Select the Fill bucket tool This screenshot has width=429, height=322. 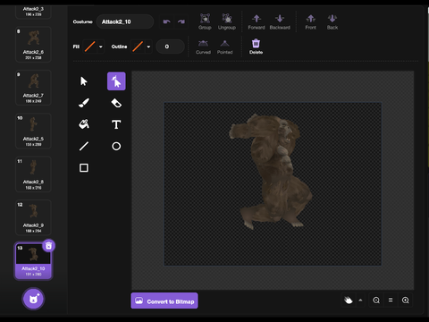tap(84, 124)
